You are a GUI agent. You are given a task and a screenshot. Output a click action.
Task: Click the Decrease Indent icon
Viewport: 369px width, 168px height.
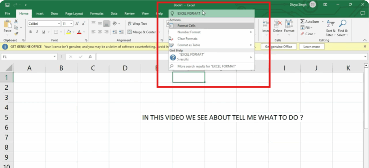point(115,32)
